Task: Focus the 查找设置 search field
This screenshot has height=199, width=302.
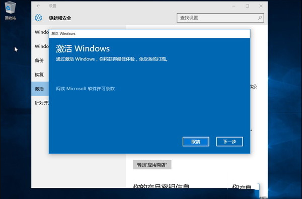Action: 220,18
